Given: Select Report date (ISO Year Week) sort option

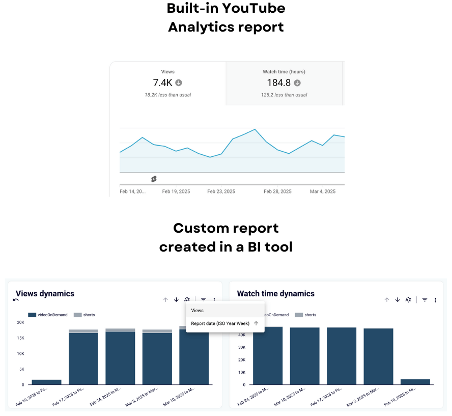Looking at the screenshot, I should pos(225,323).
